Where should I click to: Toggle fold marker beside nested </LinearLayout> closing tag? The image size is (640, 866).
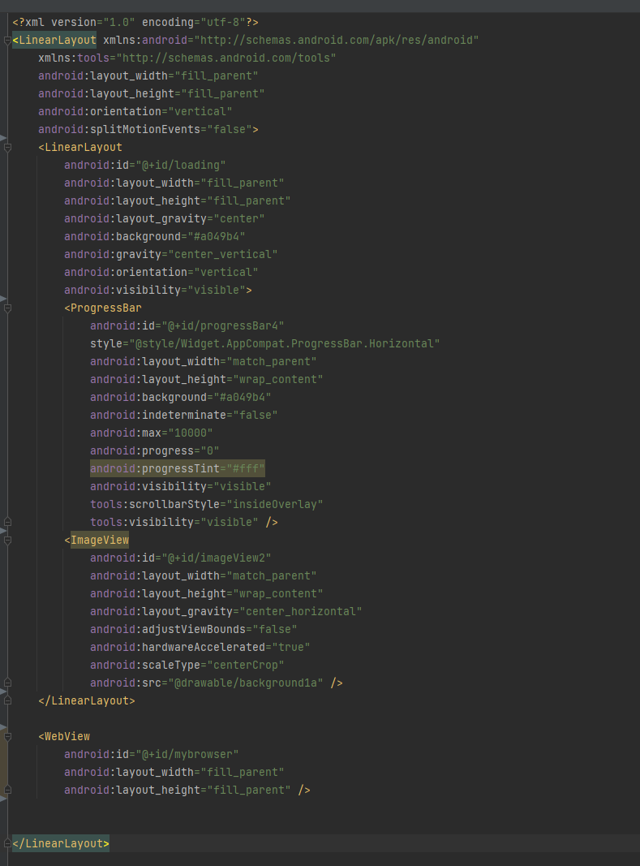click(7, 700)
